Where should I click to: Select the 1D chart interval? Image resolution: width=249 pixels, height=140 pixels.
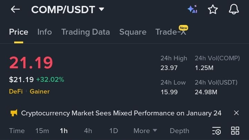coord(114,131)
